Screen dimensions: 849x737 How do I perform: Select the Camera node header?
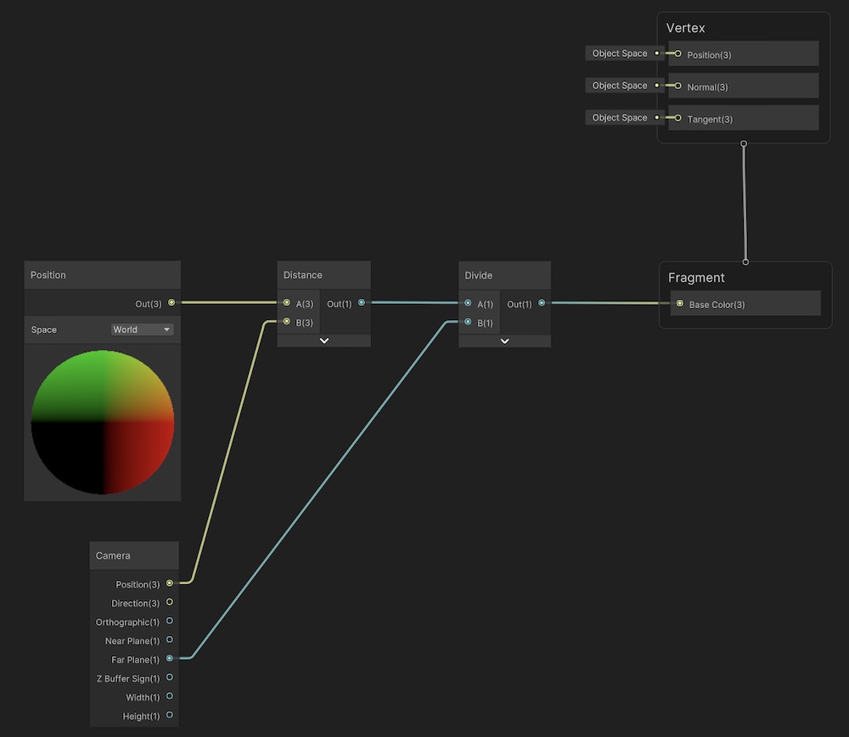[133, 555]
